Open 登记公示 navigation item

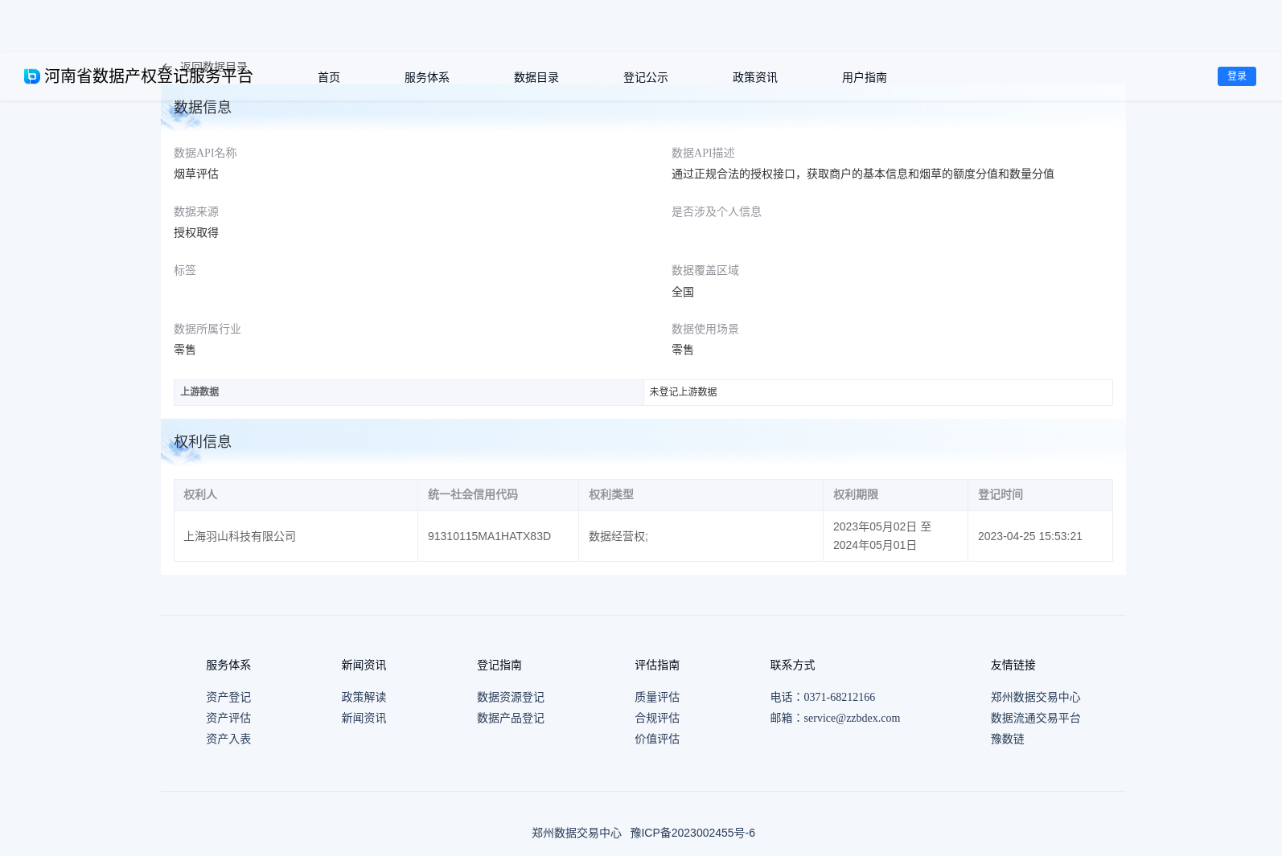(646, 77)
